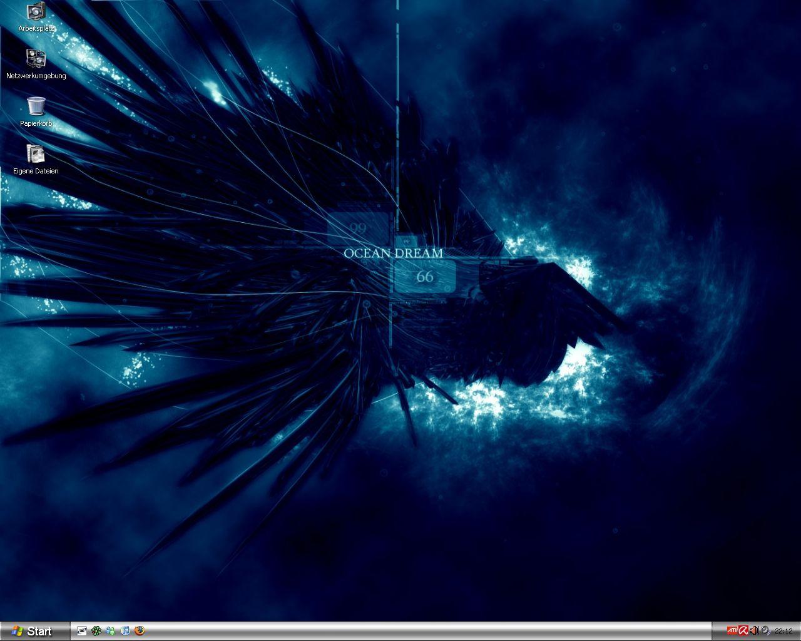Viewport: 801px width, 641px height.
Task: Open the volume speaker tray icon
Action: (754, 630)
